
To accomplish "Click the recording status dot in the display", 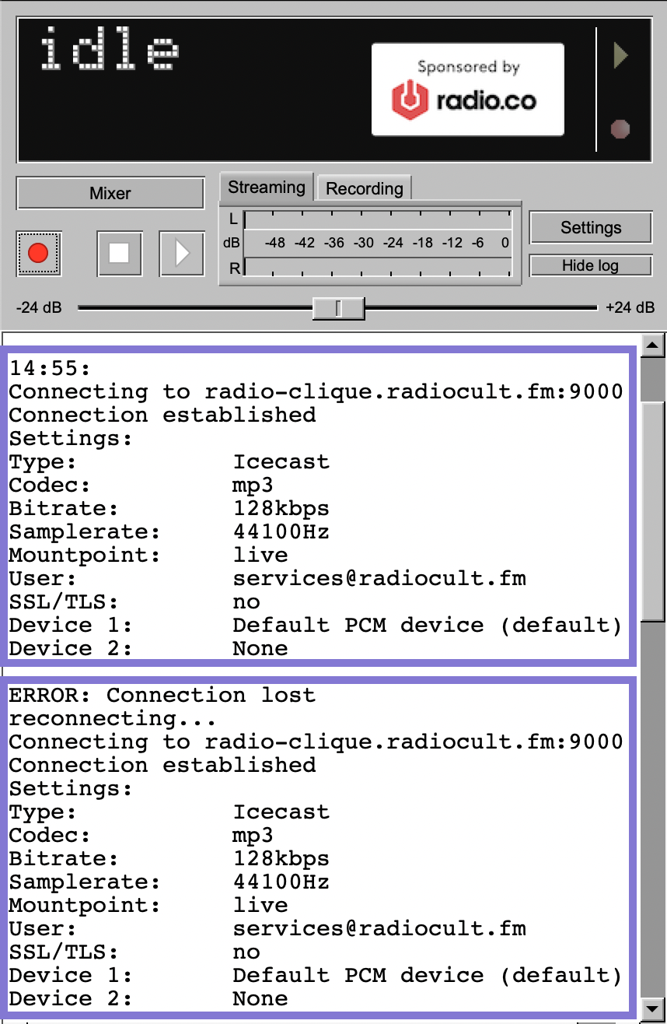I will coord(620,129).
